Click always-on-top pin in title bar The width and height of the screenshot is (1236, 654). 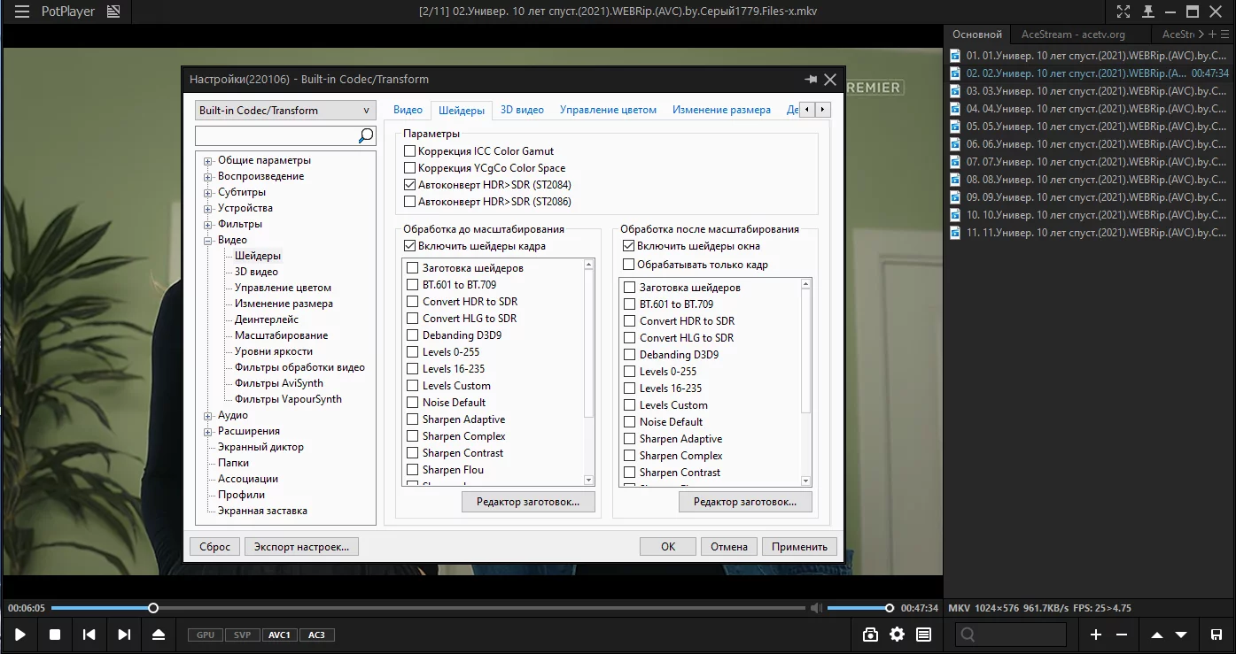[x=1148, y=12]
